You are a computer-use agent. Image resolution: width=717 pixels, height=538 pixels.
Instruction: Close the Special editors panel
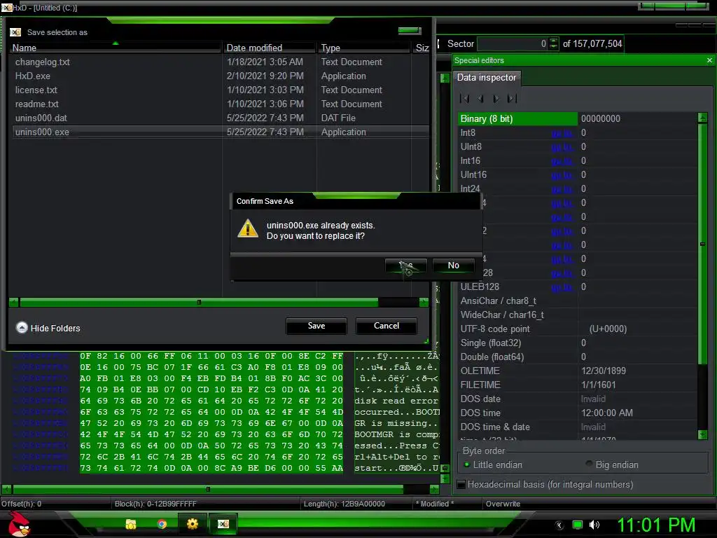[709, 60]
